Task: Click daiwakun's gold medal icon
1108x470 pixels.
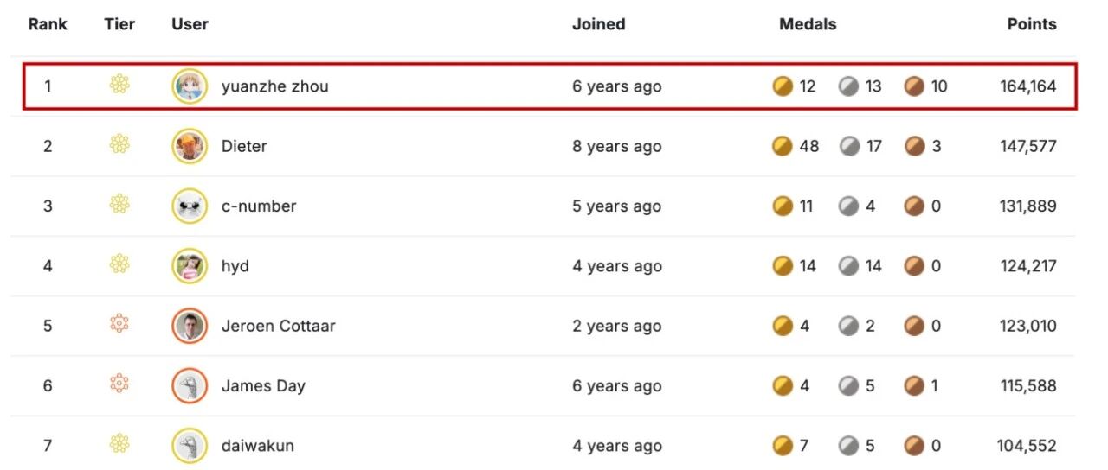Action: (783, 446)
